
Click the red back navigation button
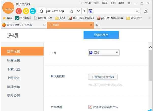pos(18,11)
